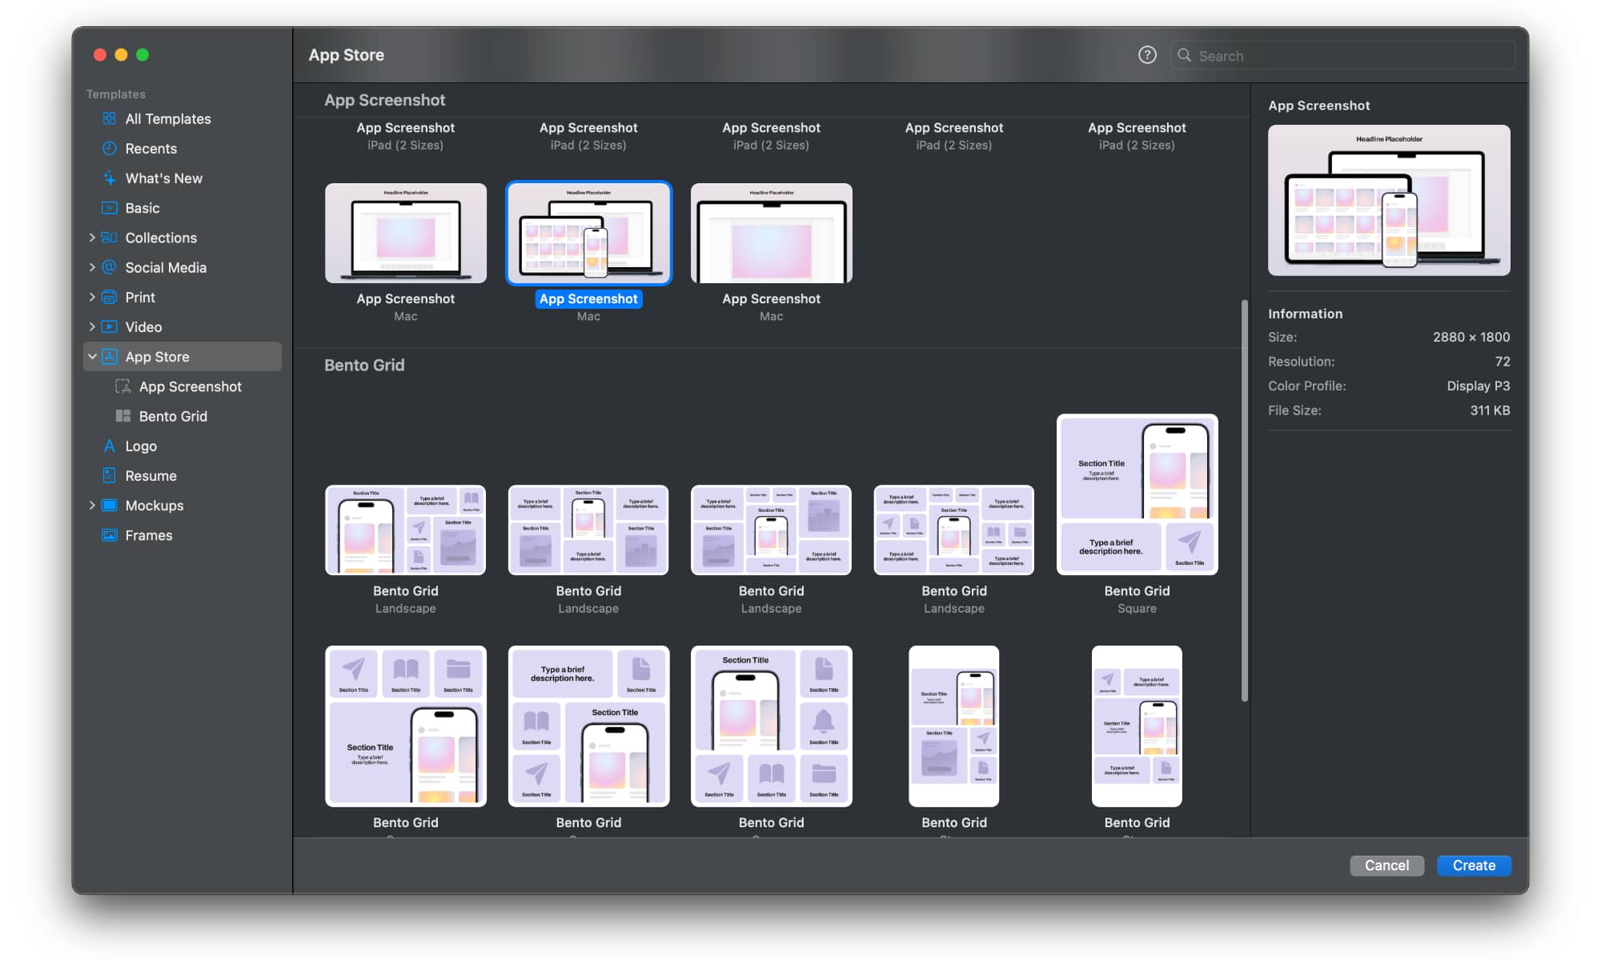1601x960 pixels.
Task: Select App Screenshot under App Store
Action: (191, 386)
